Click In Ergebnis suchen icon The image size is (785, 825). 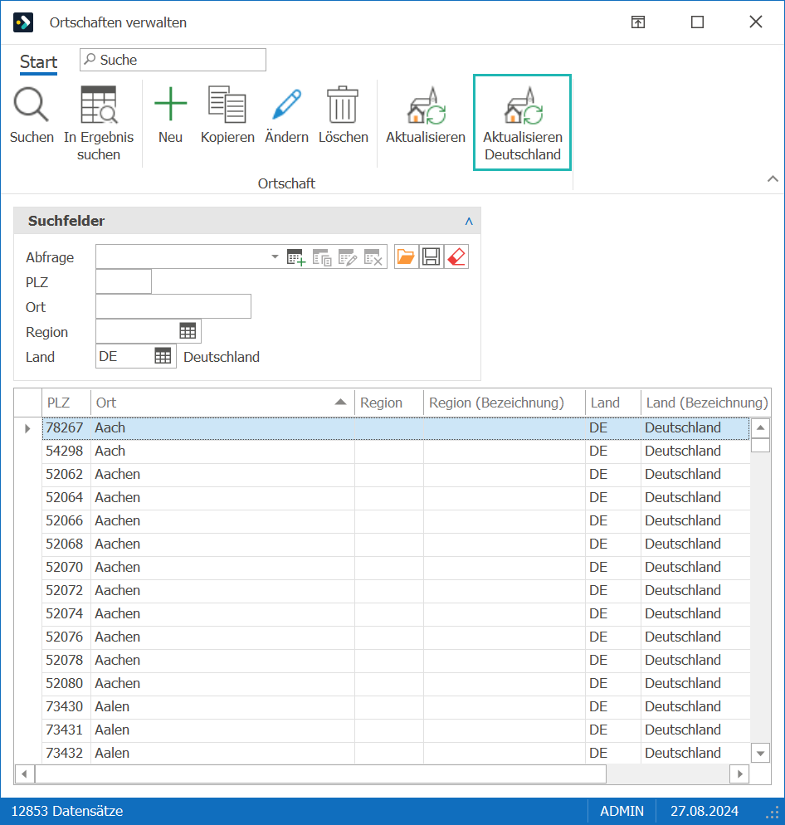[99, 105]
